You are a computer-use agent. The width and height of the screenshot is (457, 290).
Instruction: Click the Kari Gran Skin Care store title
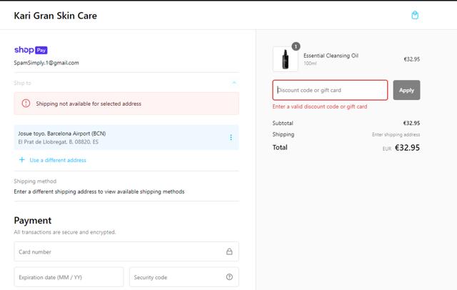(x=56, y=16)
